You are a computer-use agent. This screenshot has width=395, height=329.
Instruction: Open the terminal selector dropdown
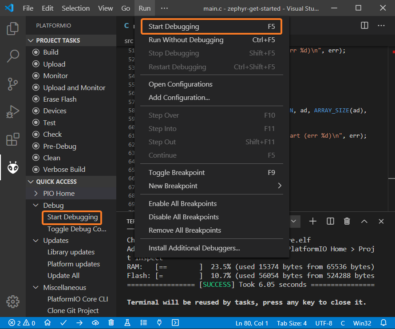[293, 222]
